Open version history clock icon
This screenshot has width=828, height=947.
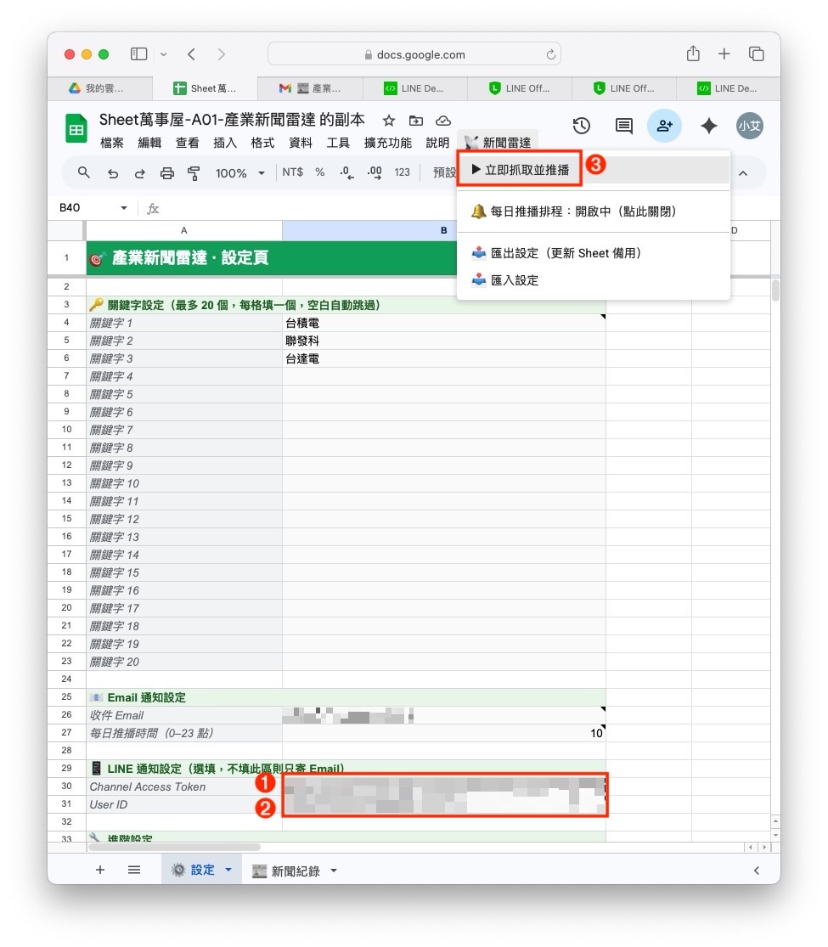582,126
